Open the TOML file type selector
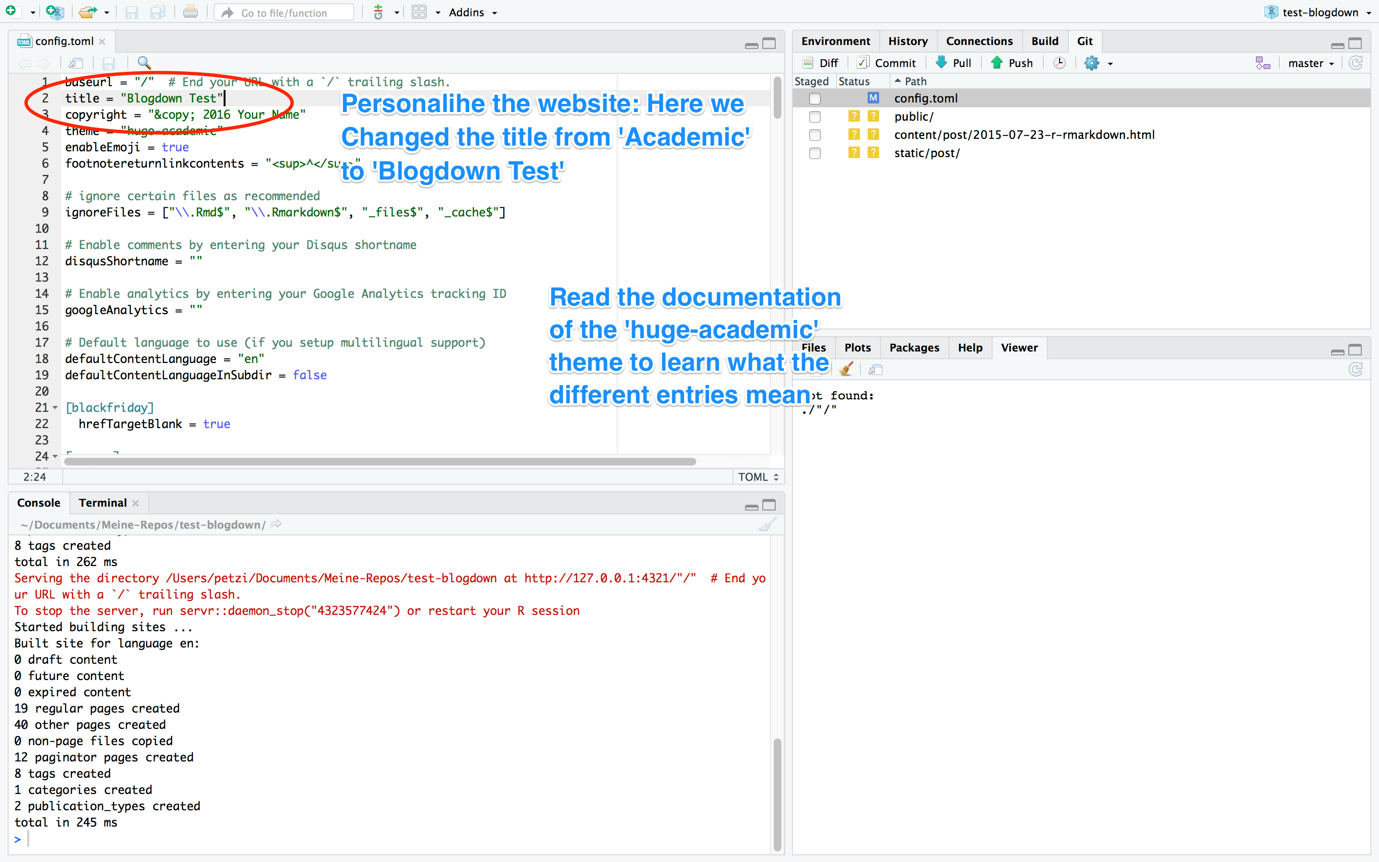This screenshot has width=1379, height=862. 758,476
